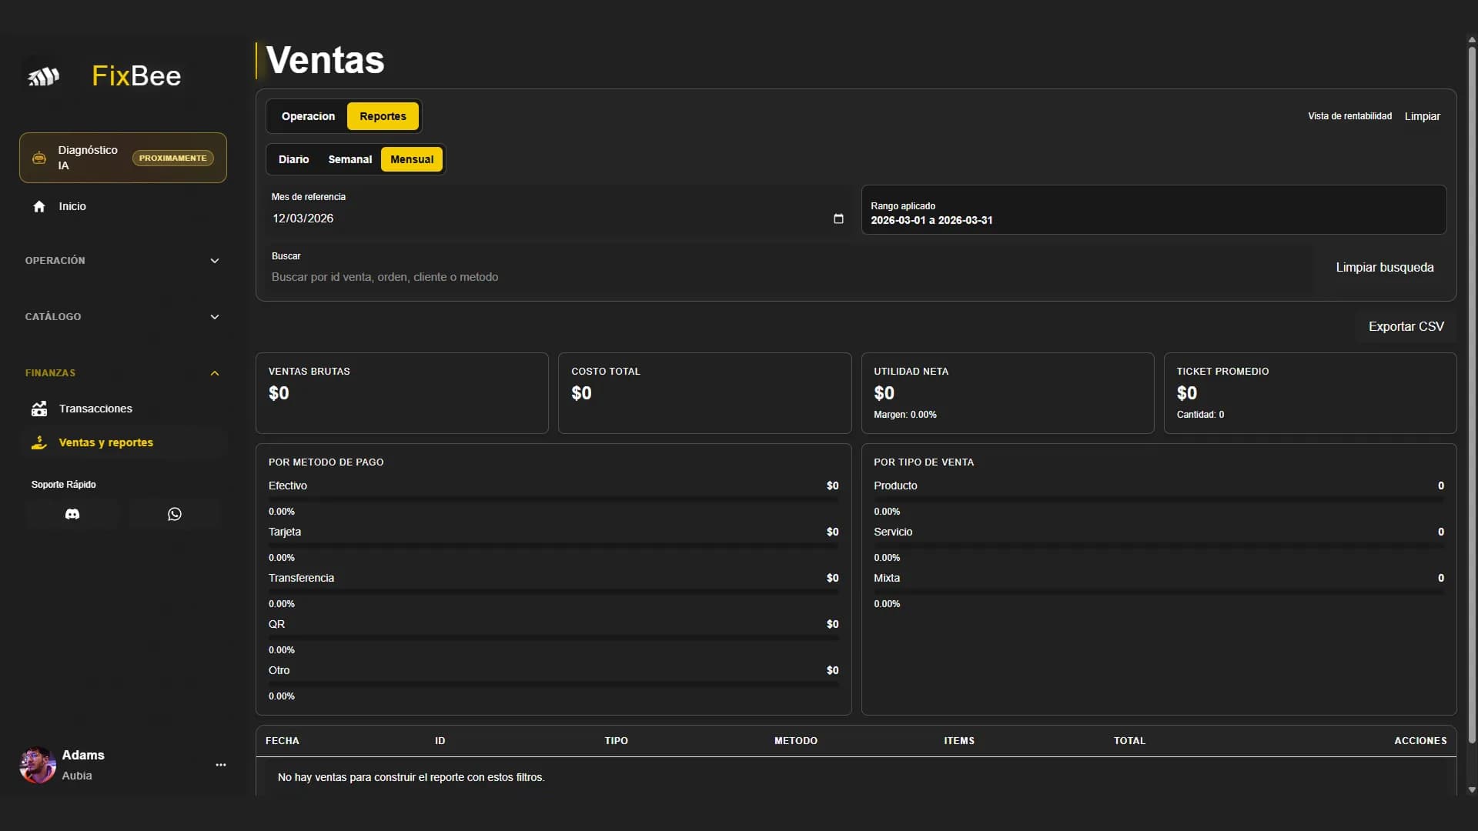Open the user options menu next to Adams
The height and width of the screenshot is (831, 1478).
pos(221,765)
